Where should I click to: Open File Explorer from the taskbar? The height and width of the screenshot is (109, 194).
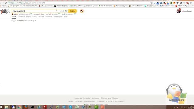point(6,107)
